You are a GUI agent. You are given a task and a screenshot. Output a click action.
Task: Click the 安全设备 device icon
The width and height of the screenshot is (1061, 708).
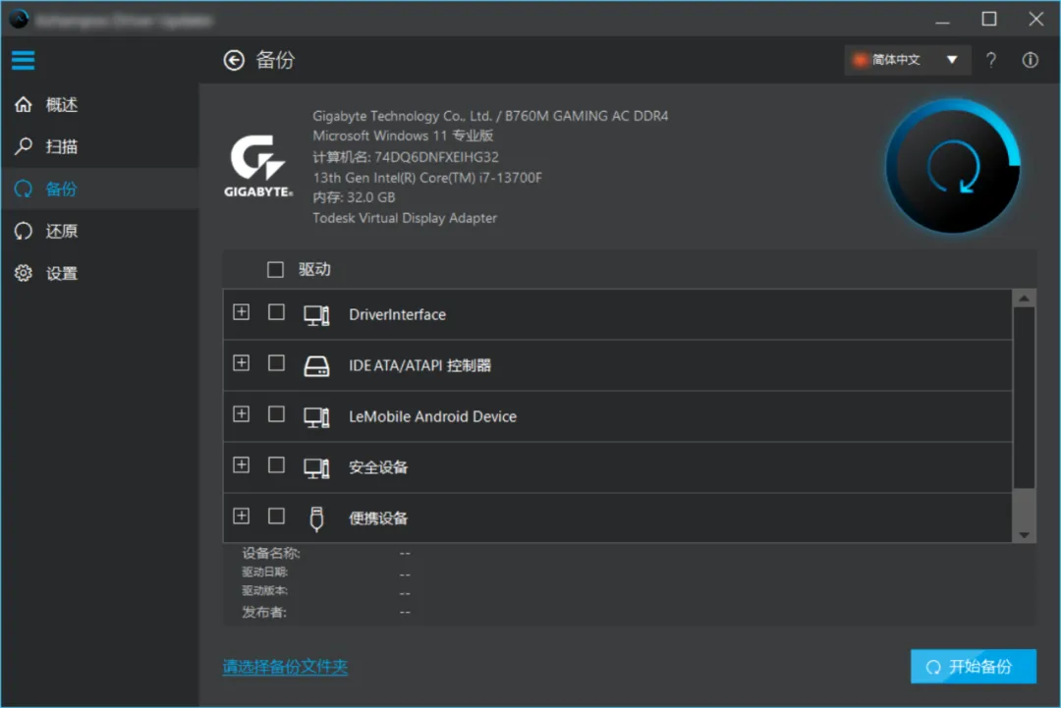click(x=316, y=468)
